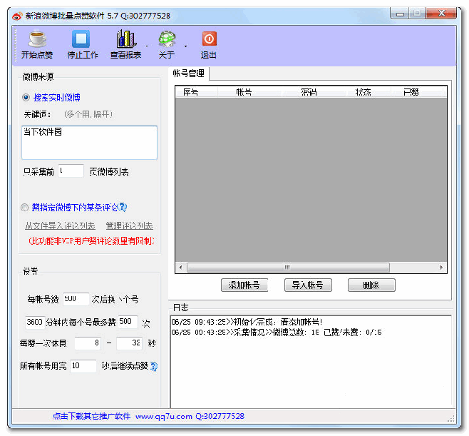Click the 密码 column header

click(314, 92)
